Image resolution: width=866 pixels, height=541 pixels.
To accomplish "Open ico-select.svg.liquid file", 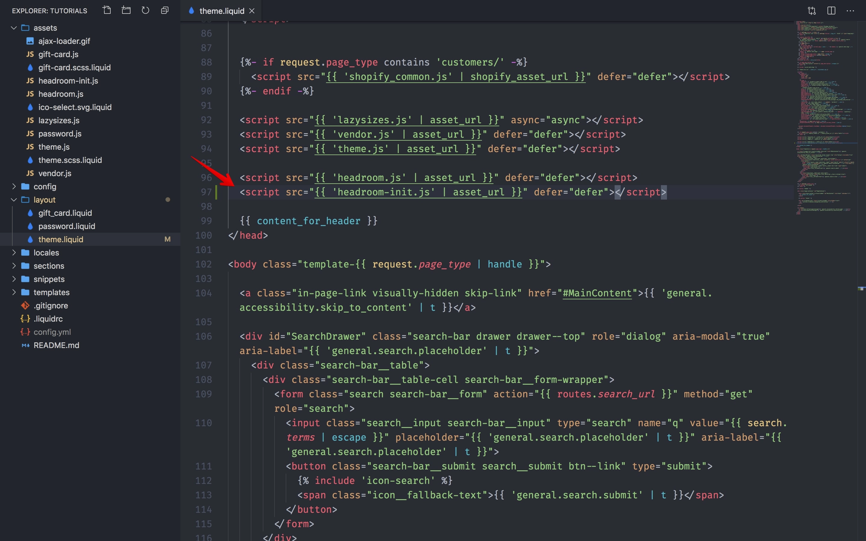I will pyautogui.click(x=90, y=107).
